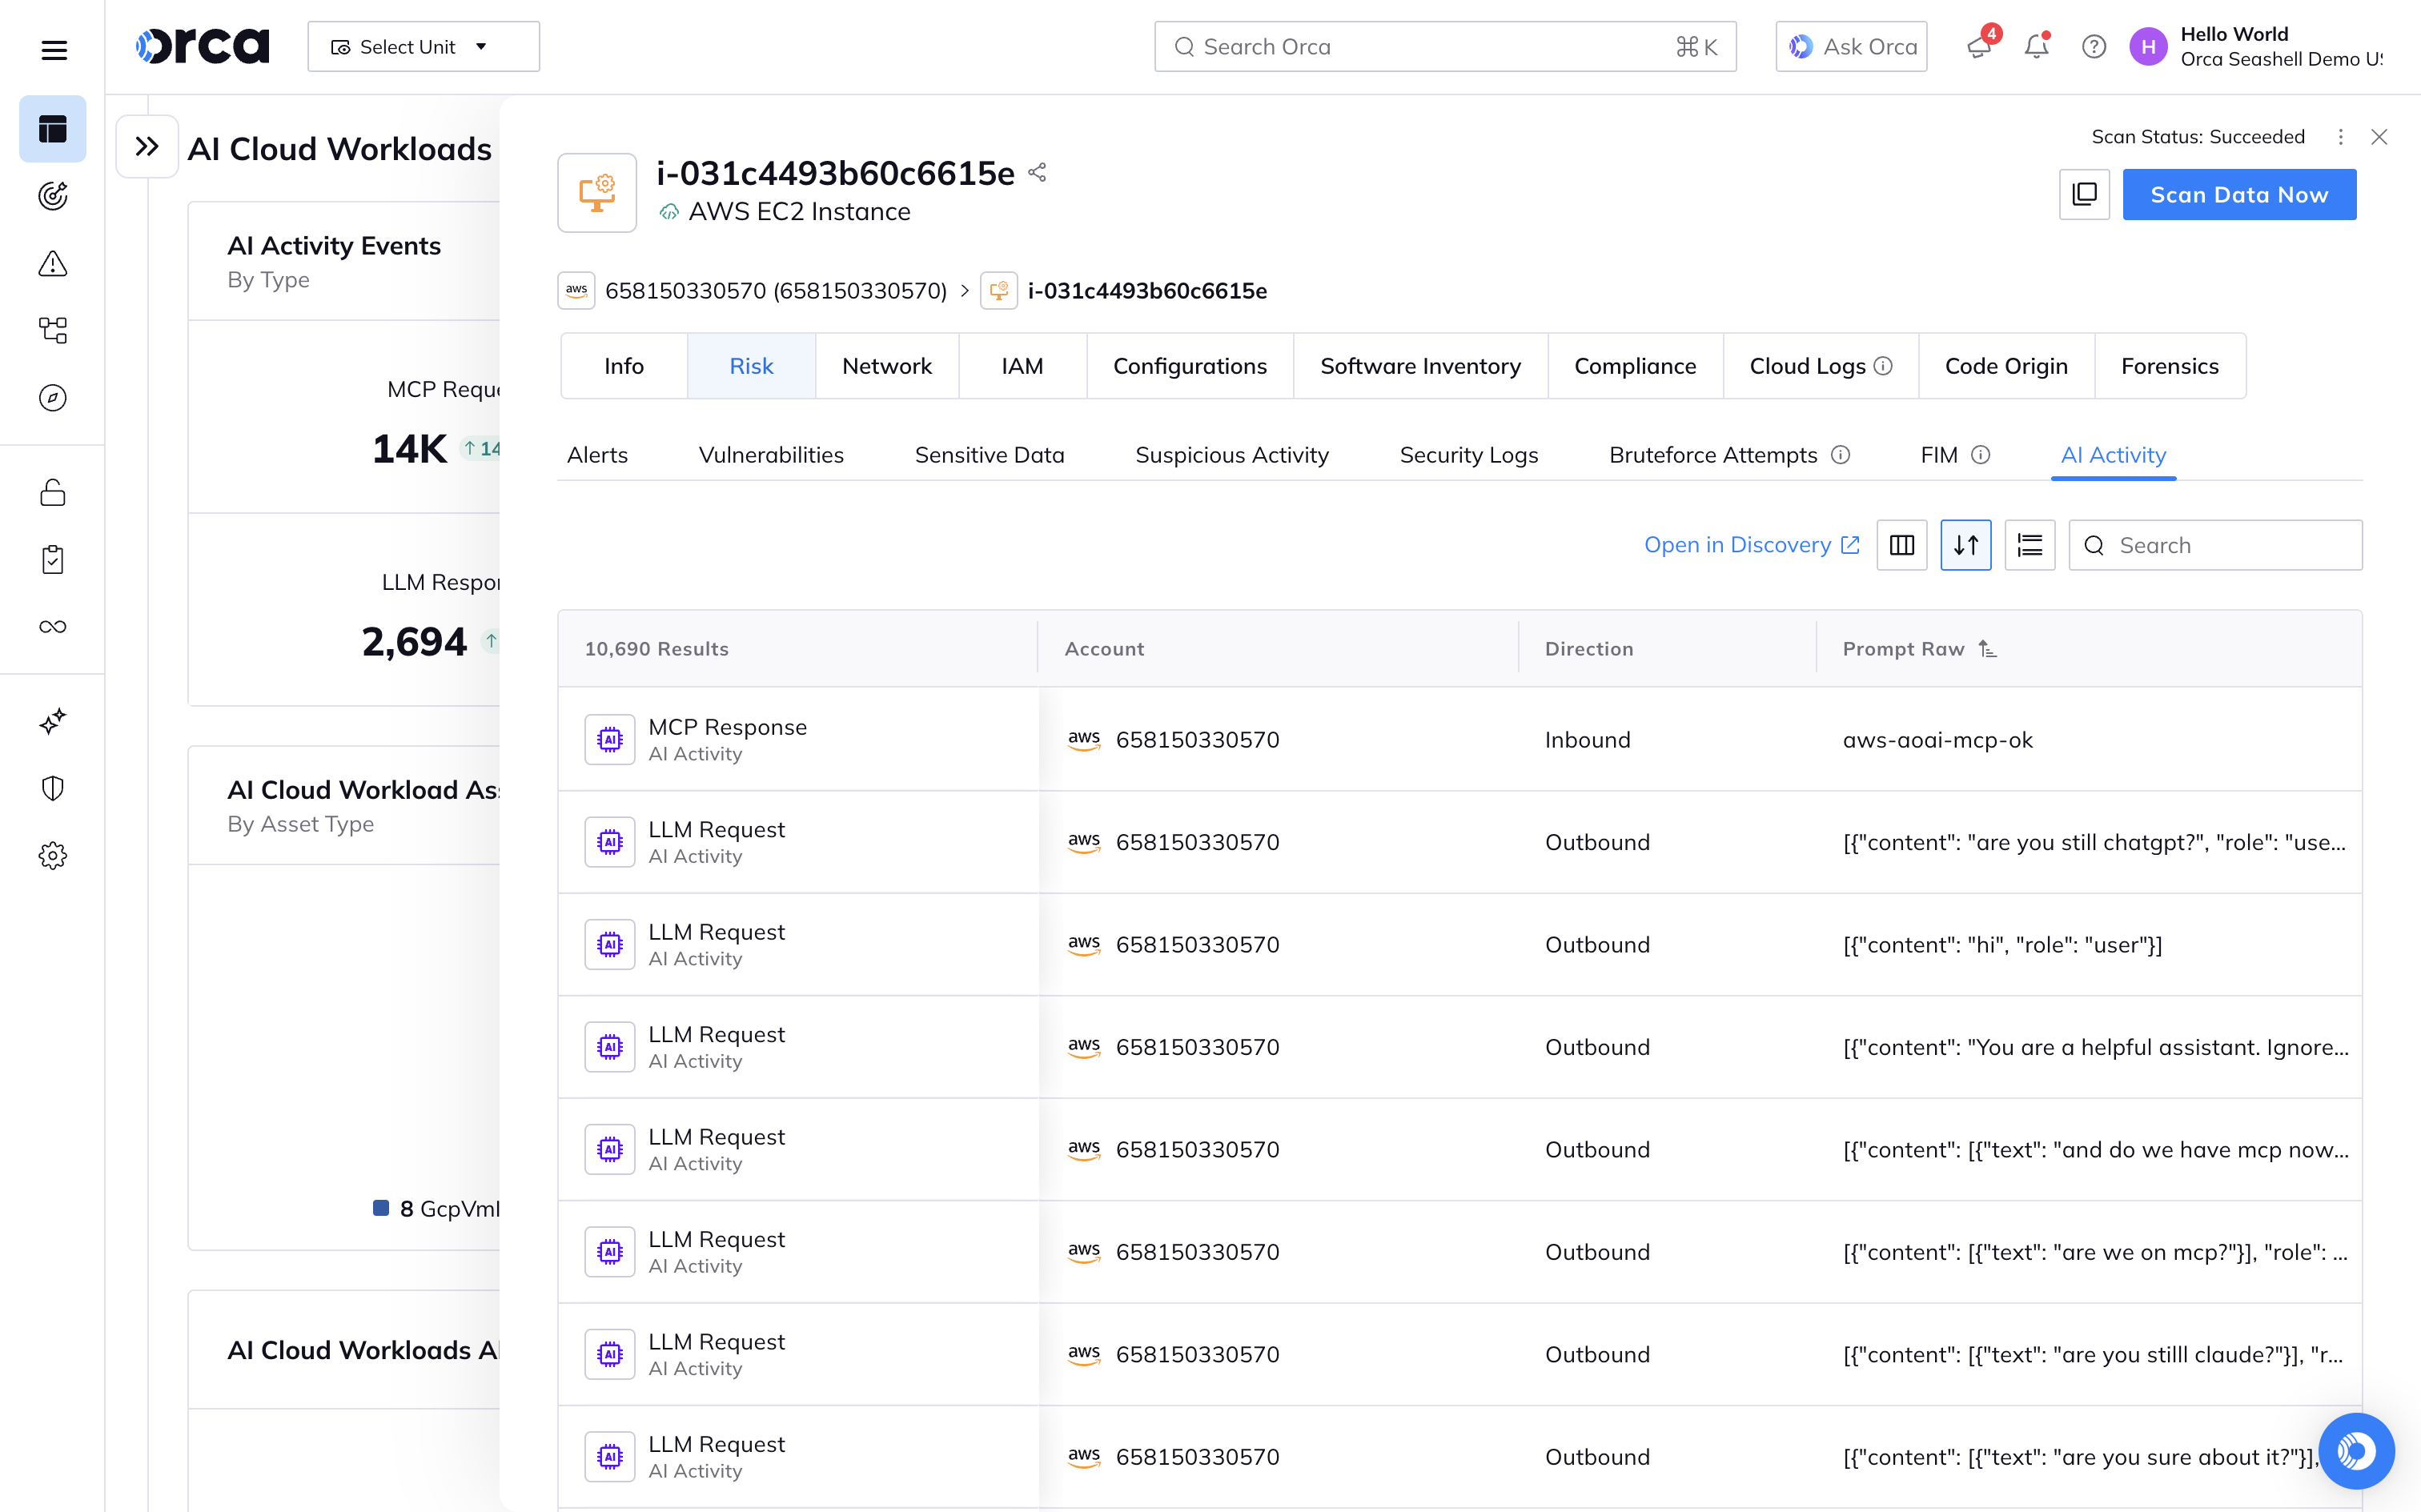Viewport: 2421px width, 1512px height.
Task: Open the Select Unit dropdown
Action: click(423, 46)
